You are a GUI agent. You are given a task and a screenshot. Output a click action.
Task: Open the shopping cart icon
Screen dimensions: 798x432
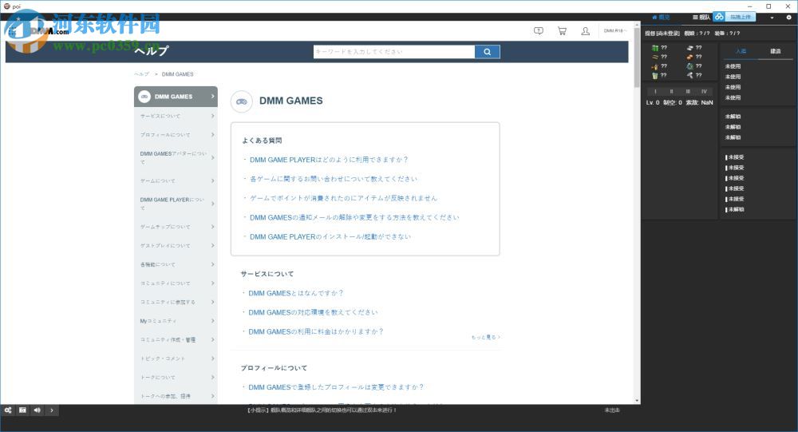(x=562, y=31)
